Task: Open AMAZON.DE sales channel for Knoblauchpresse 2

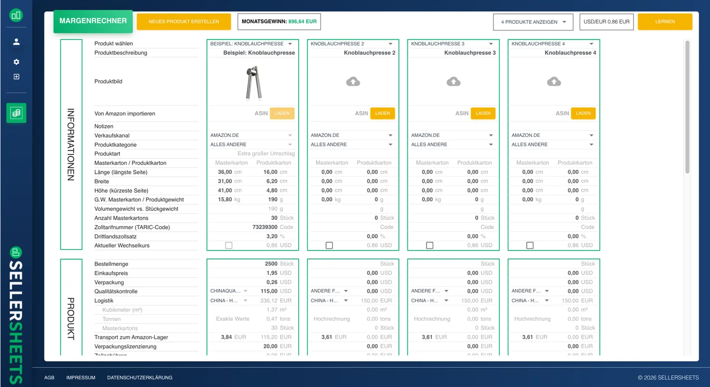Action: pos(353,135)
